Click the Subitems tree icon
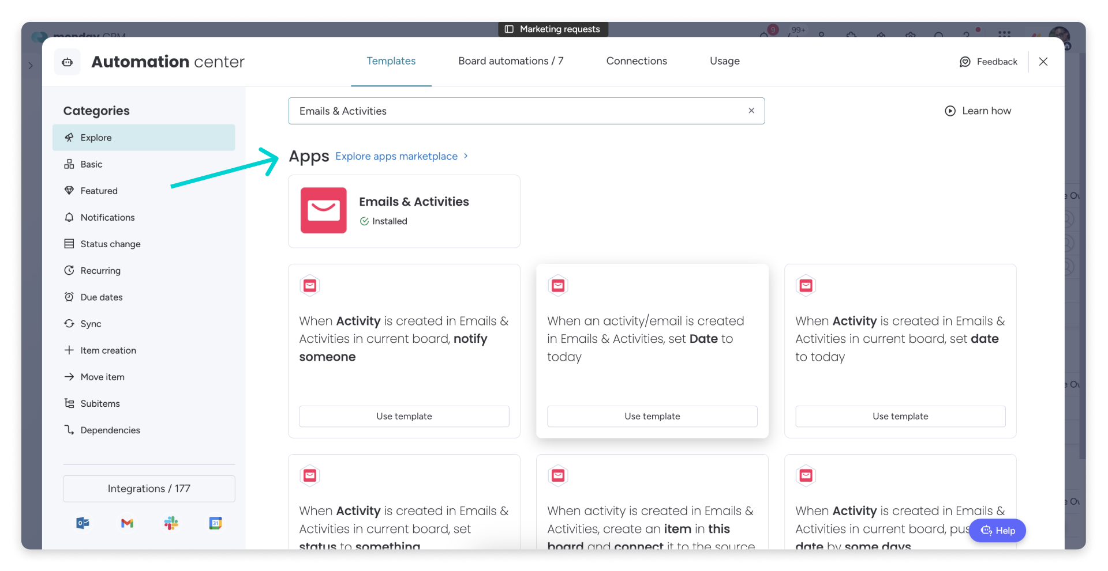Image resolution: width=1108 pixels, height=571 pixels. (69, 403)
